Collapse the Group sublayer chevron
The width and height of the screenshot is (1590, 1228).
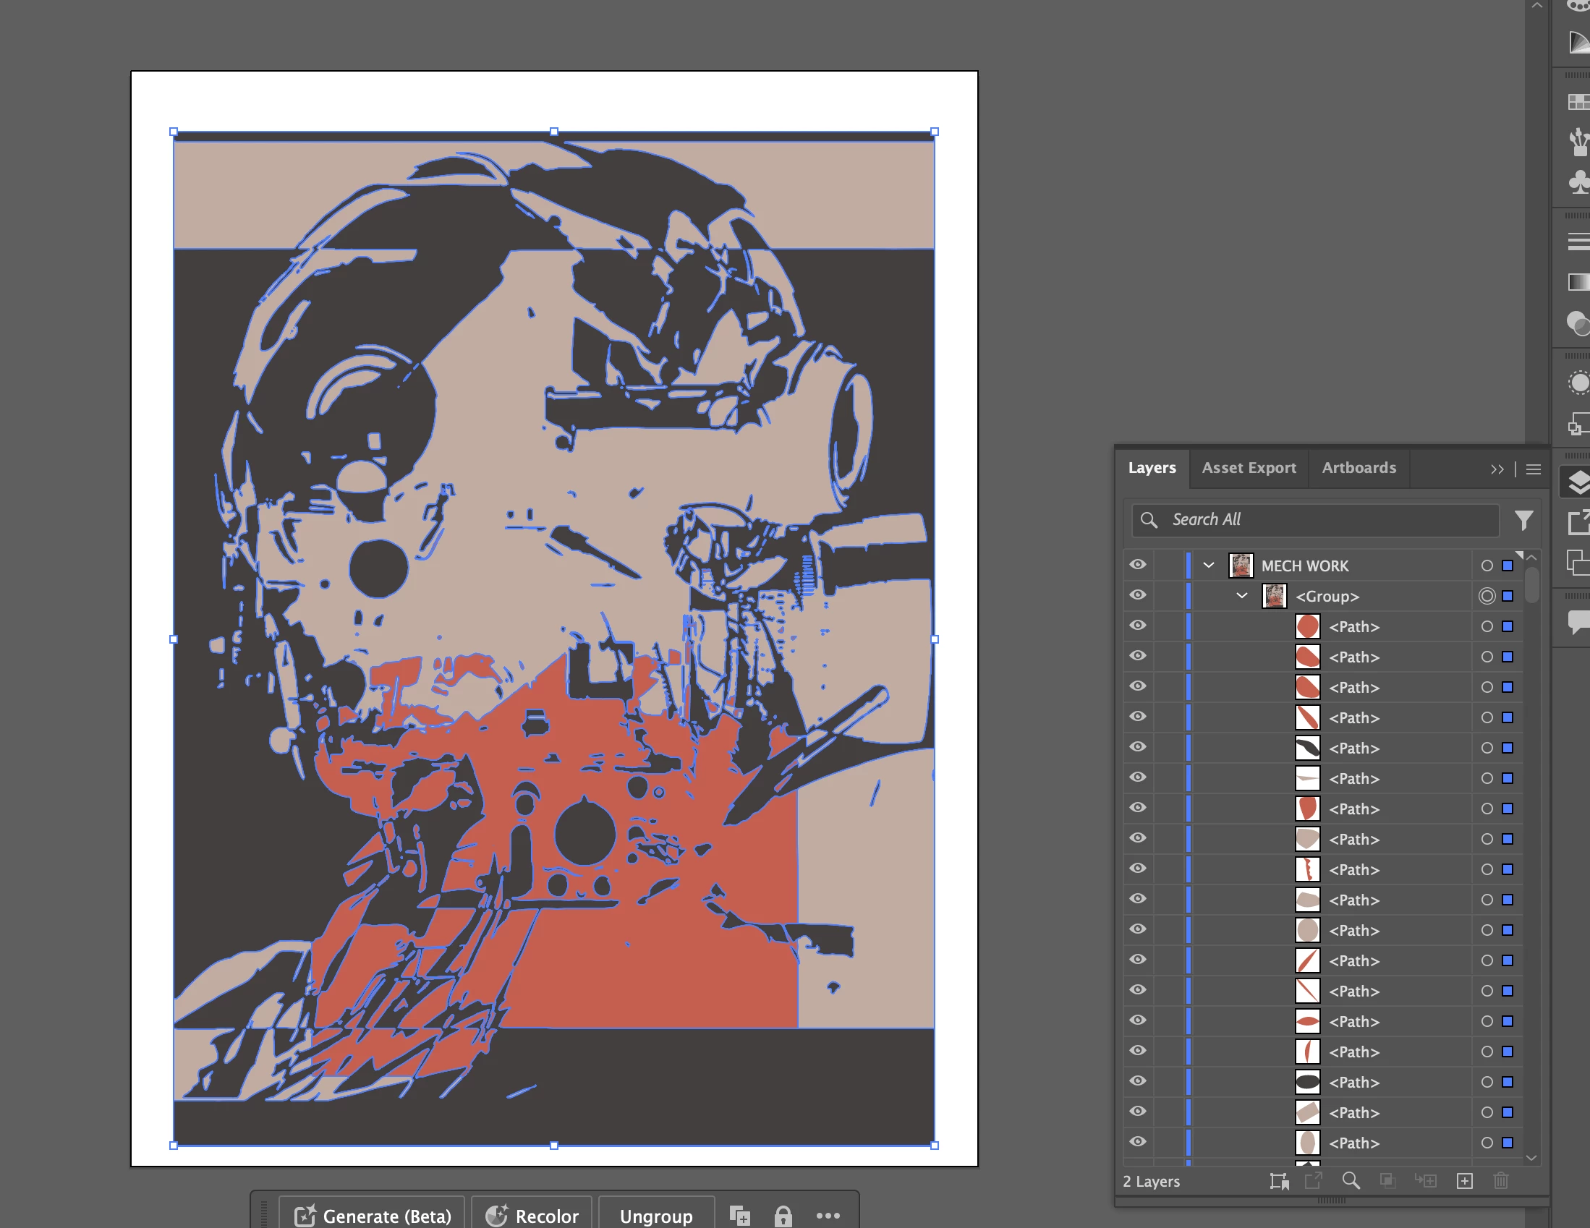[x=1242, y=596]
